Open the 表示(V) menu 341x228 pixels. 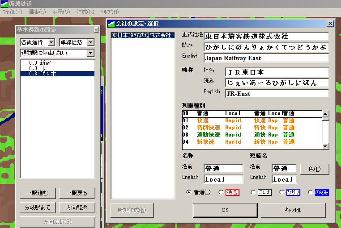point(61,12)
